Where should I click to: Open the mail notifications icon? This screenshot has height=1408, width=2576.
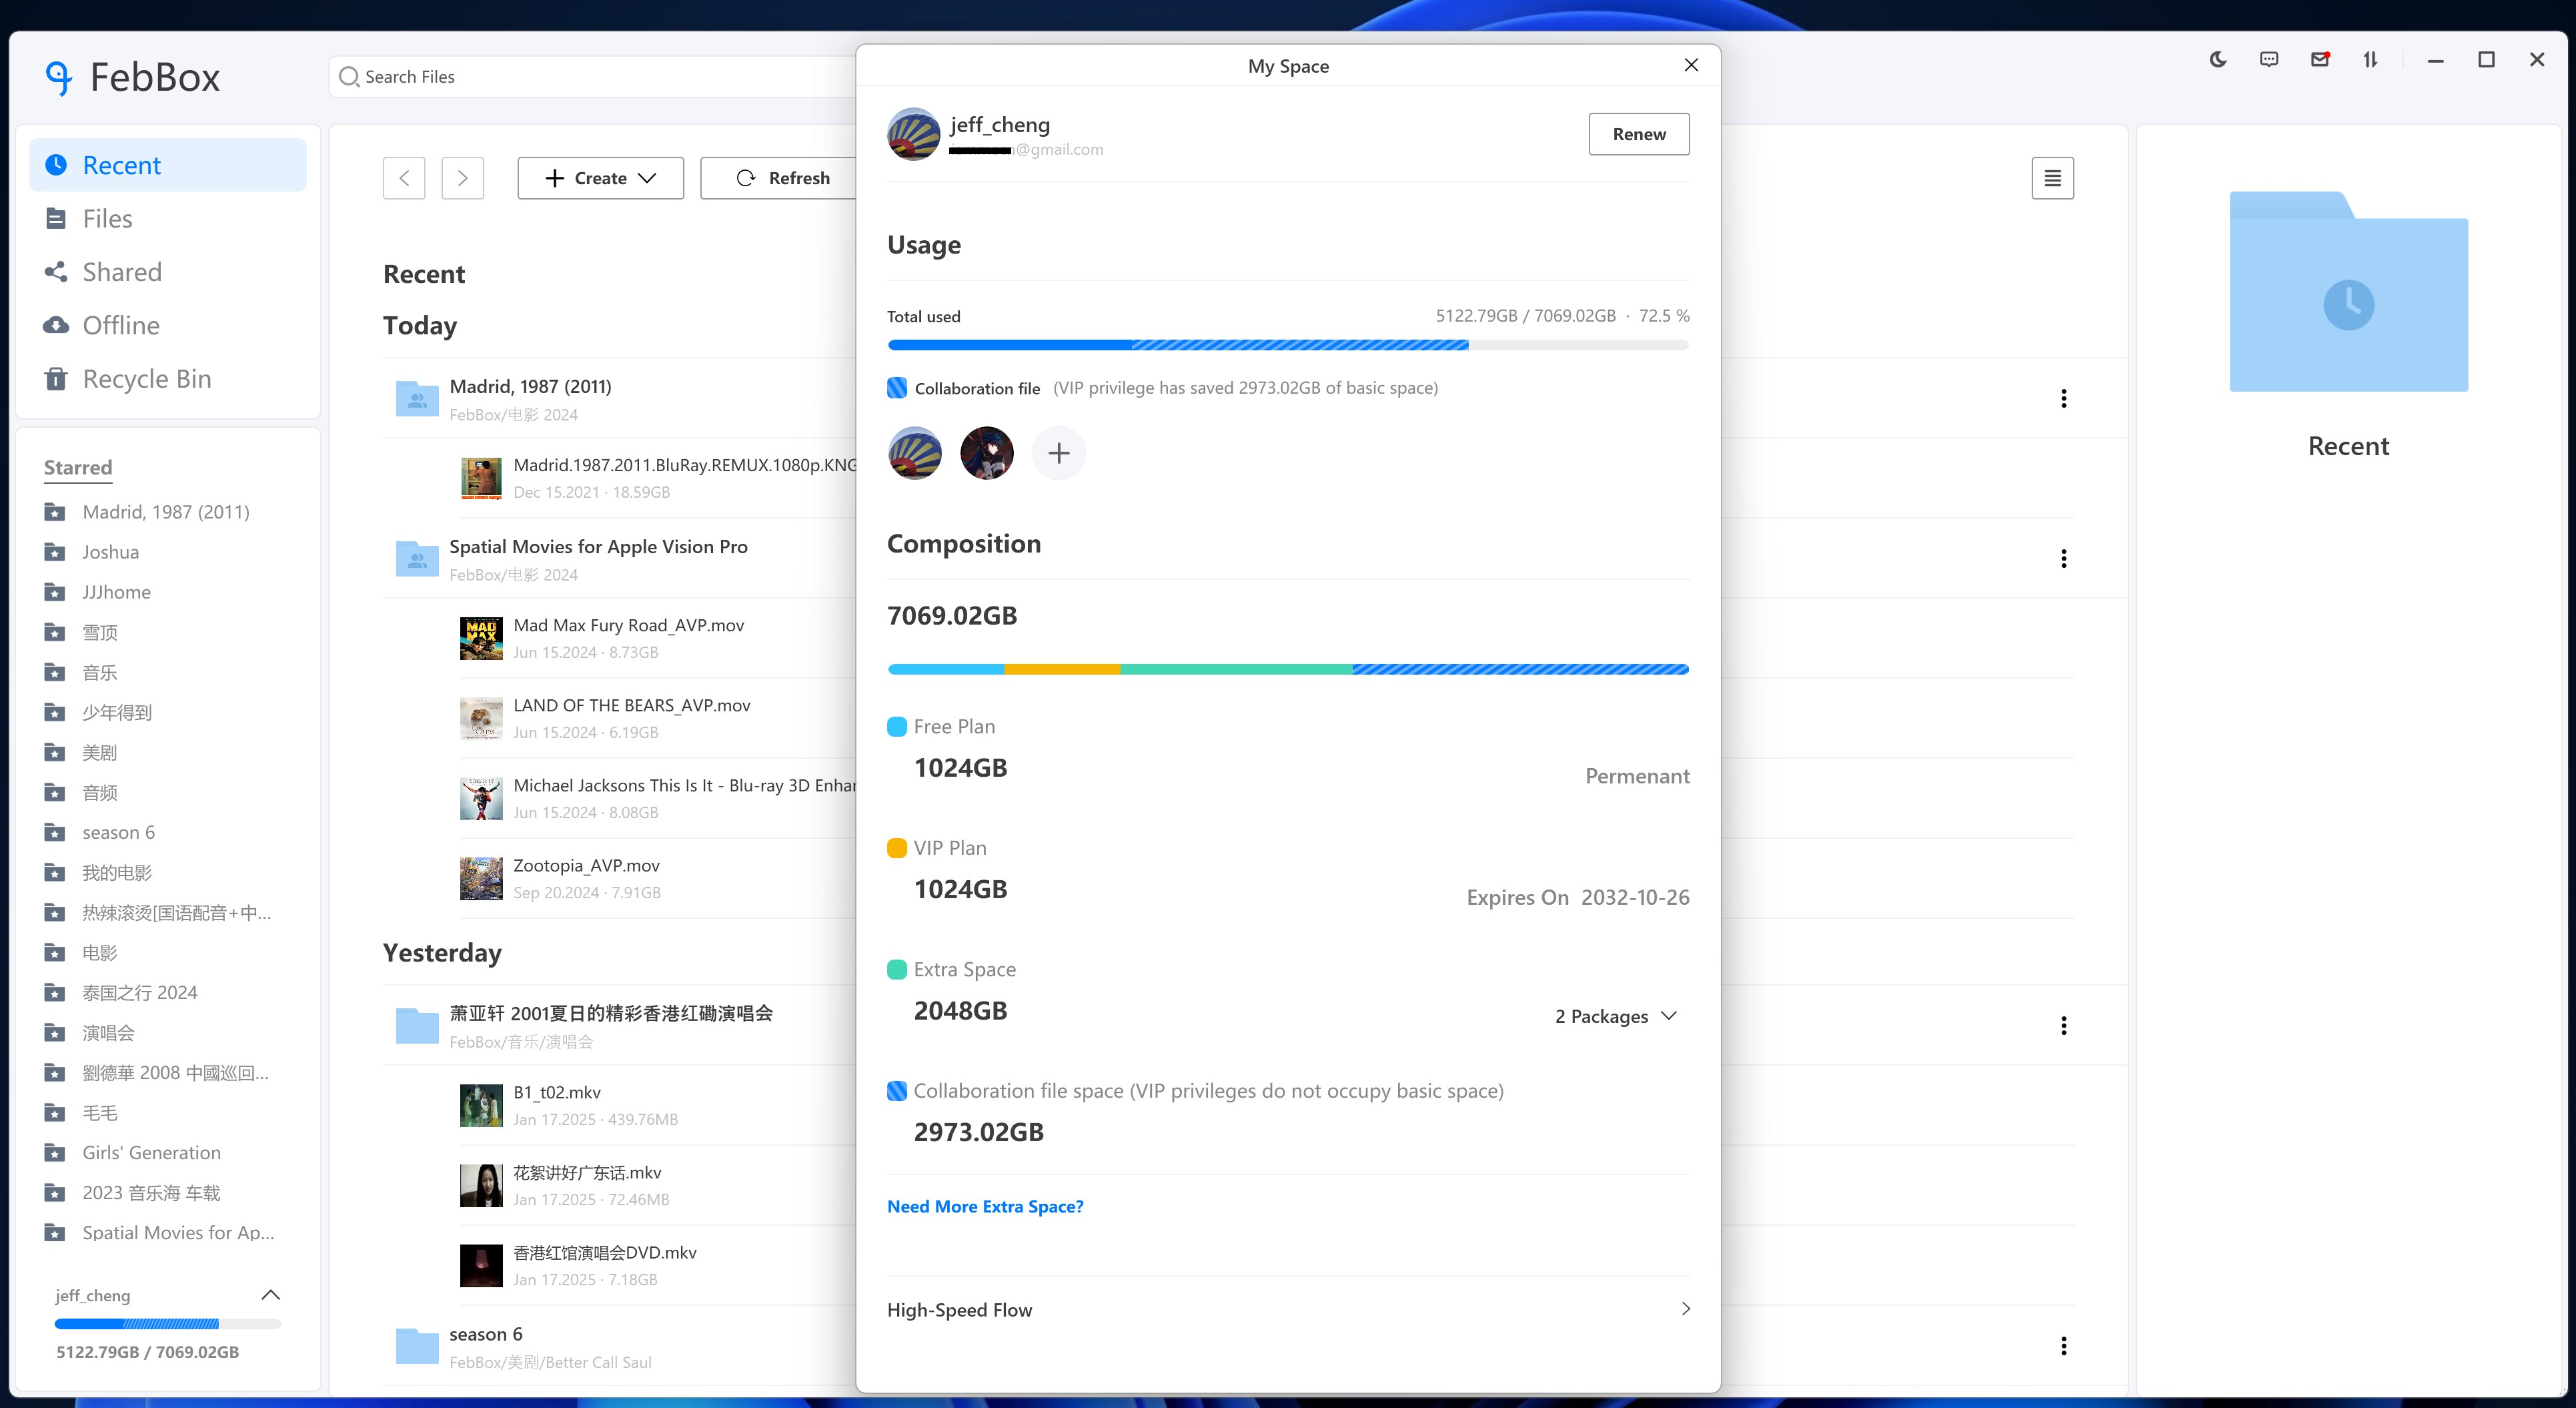click(x=2319, y=60)
